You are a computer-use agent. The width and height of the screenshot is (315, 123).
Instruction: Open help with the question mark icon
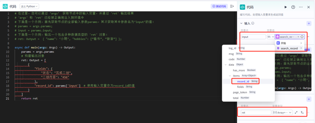pos(293,7)
